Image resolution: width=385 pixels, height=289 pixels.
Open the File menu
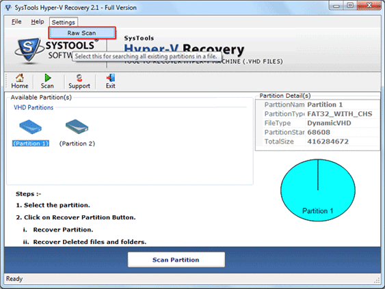pos(16,22)
